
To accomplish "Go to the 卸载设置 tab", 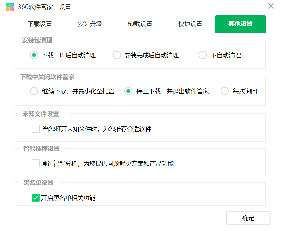I will [x=140, y=24].
